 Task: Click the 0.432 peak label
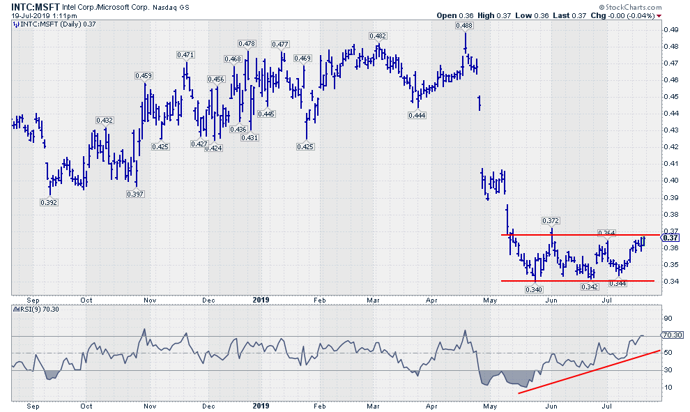[x=105, y=120]
